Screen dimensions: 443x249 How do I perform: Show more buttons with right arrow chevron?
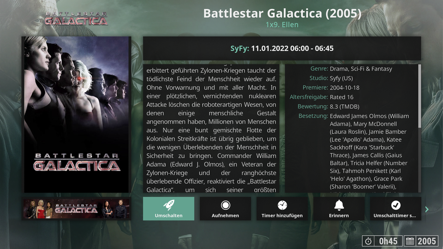coord(427,209)
